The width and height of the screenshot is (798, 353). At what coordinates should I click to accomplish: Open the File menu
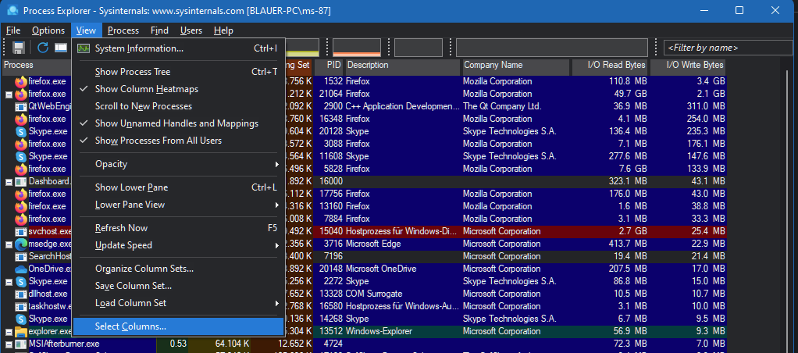[13, 30]
